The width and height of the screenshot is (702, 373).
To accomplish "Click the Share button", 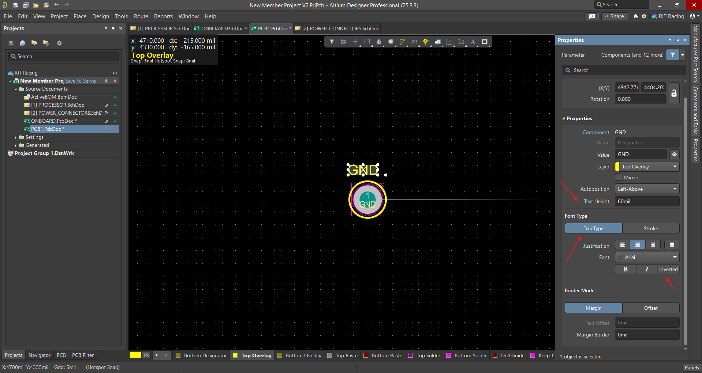I will click(x=615, y=16).
